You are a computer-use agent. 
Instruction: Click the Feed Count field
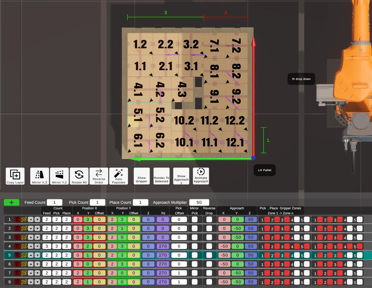pos(54,203)
